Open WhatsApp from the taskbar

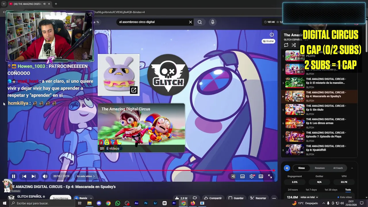click(118, 203)
